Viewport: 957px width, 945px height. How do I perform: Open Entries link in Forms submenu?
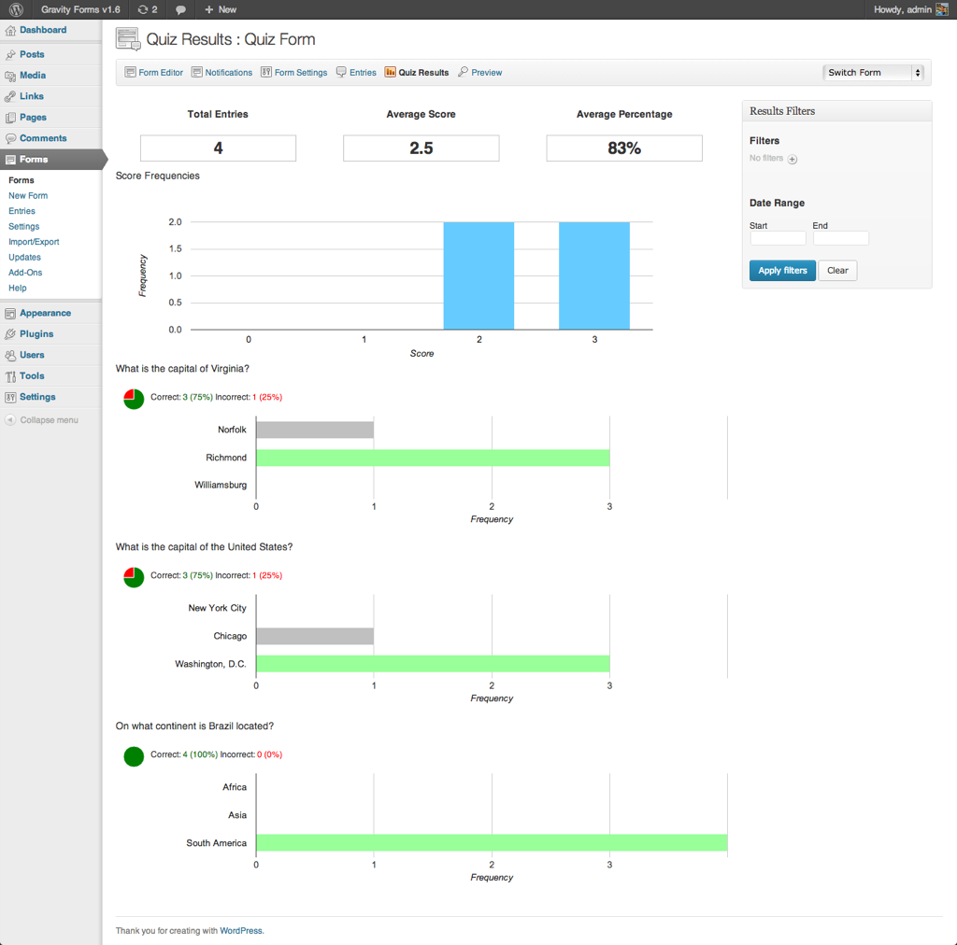22,211
